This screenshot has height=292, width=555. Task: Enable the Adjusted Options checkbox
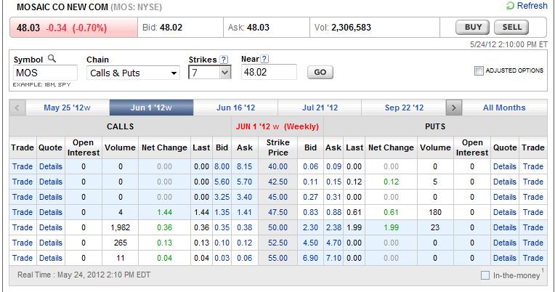pos(479,70)
